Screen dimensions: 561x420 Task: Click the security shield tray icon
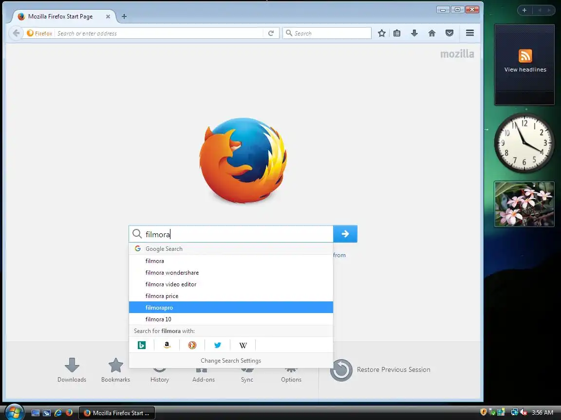[x=484, y=413]
